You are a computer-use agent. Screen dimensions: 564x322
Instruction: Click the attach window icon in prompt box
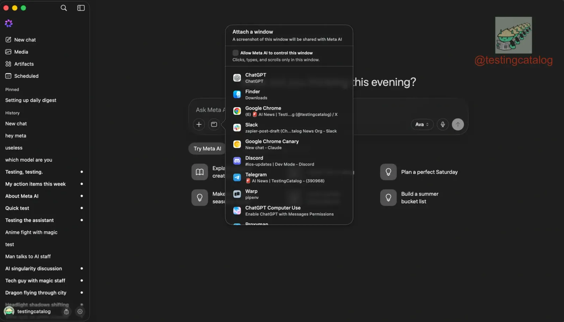click(x=214, y=124)
